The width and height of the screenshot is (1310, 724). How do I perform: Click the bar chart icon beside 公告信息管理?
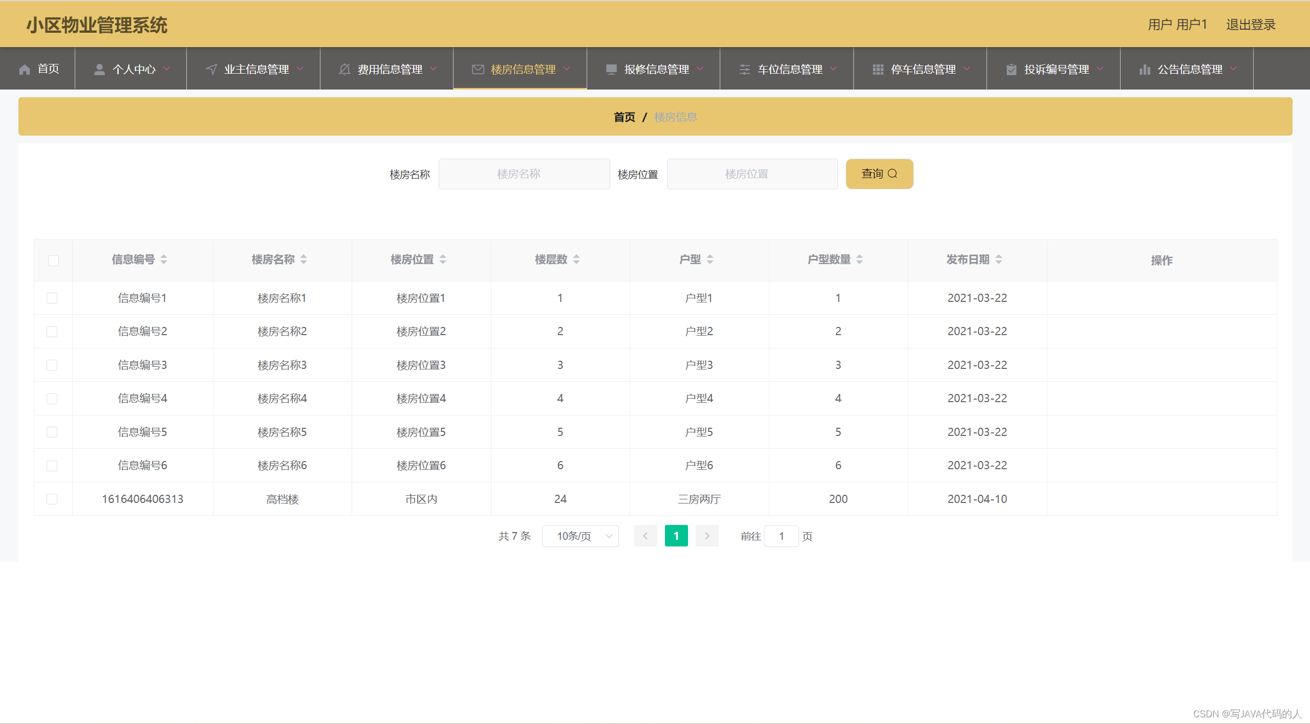1145,70
